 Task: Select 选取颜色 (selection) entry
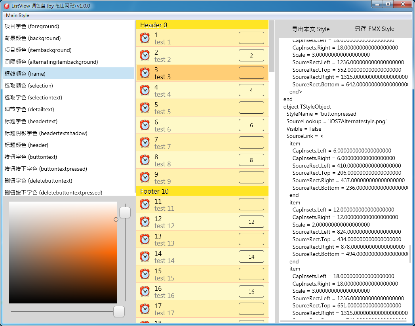69,86
